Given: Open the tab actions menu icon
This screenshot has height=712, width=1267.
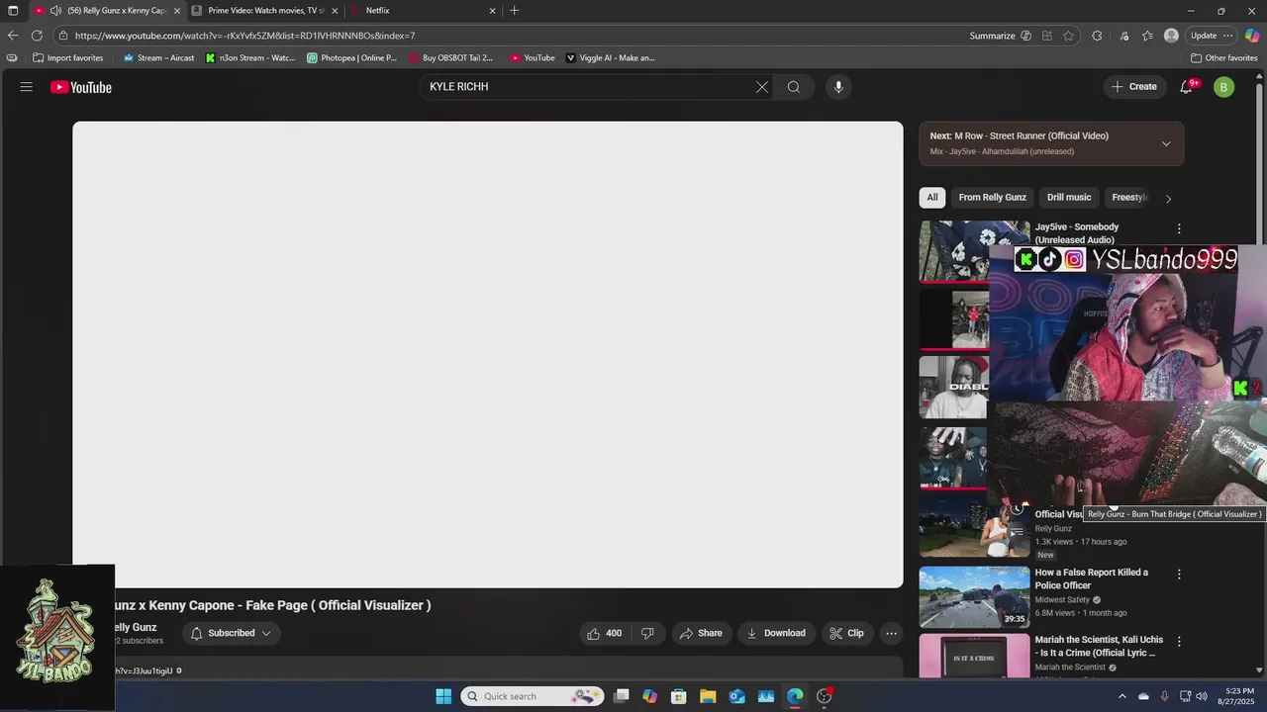Looking at the screenshot, I should point(13,11).
